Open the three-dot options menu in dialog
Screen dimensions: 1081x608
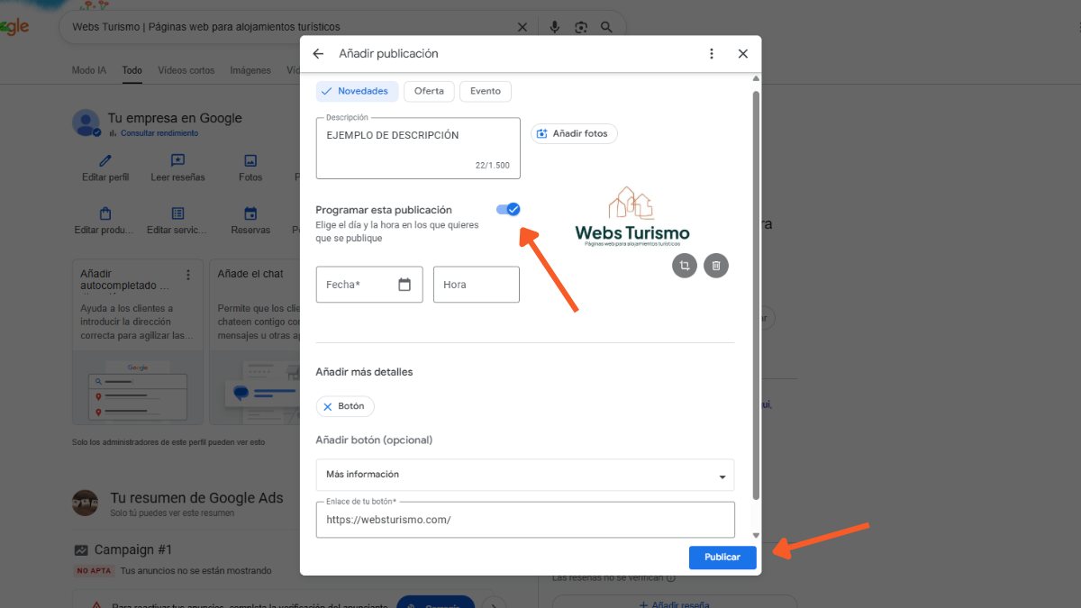tap(712, 54)
